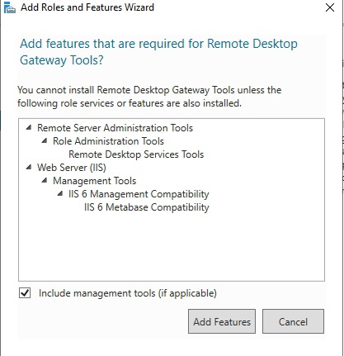Select Management Tools label in tree

tap(95, 181)
